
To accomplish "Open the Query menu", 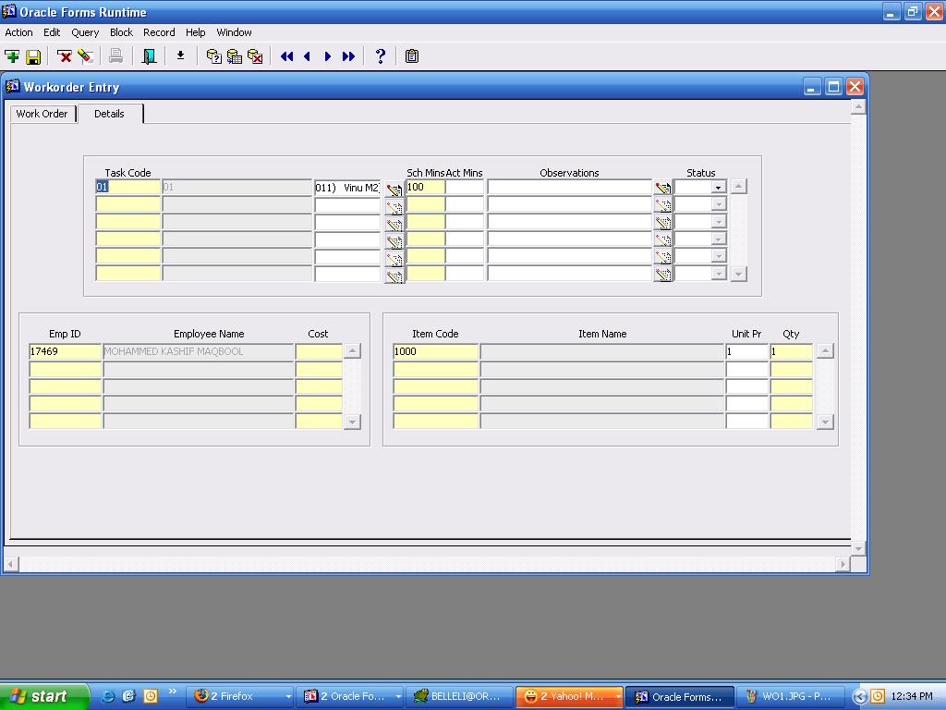I will coord(85,32).
